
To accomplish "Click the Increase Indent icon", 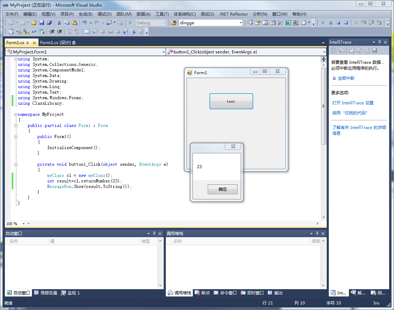I will pyautogui.click(x=60, y=32).
